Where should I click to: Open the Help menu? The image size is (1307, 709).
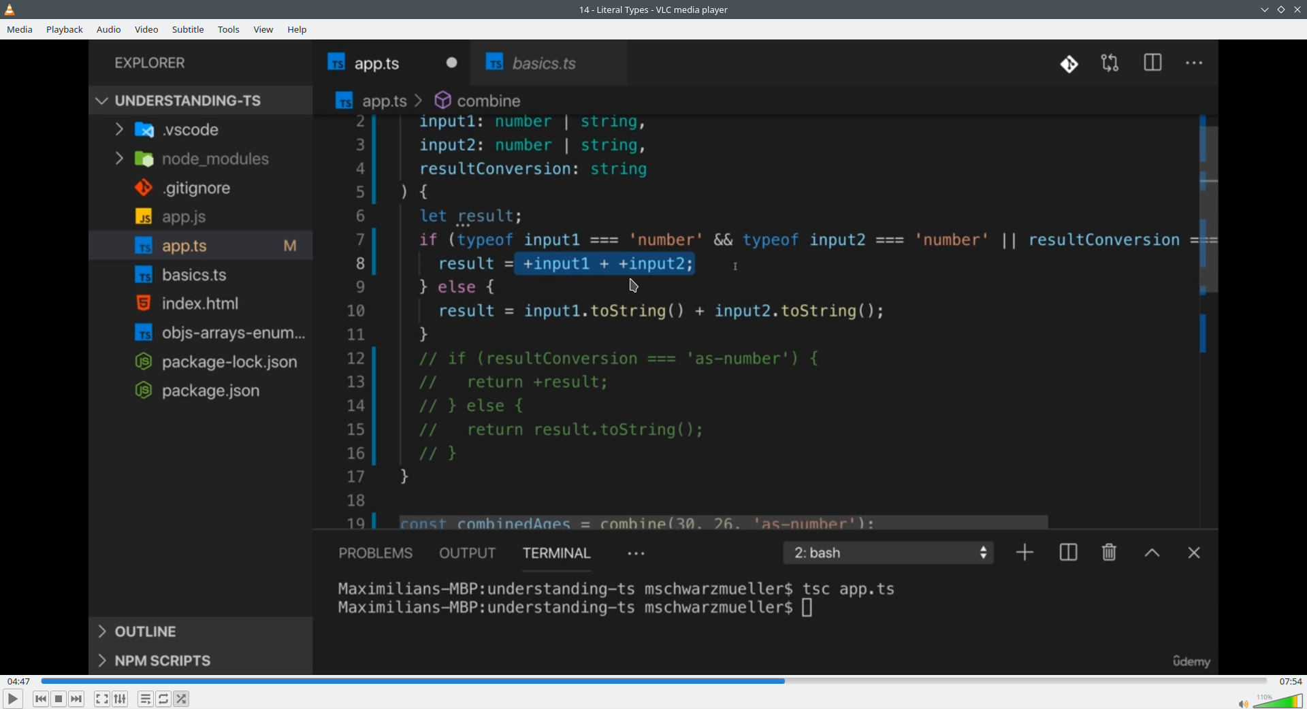click(297, 30)
